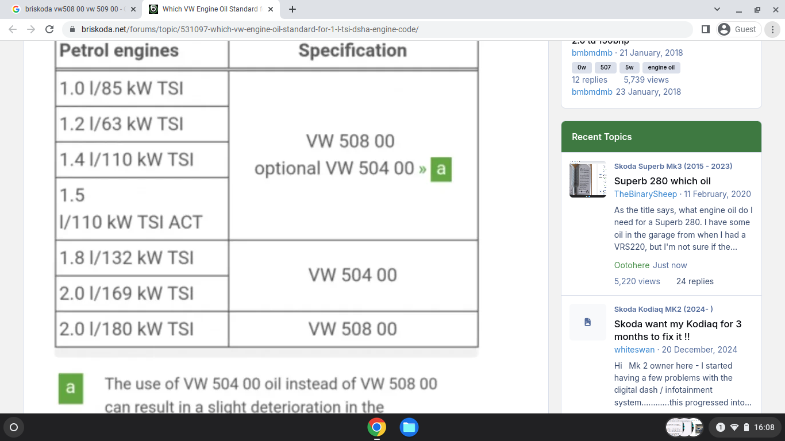
Task: Click the green 'a' footnote marker in table
Action: (441, 169)
